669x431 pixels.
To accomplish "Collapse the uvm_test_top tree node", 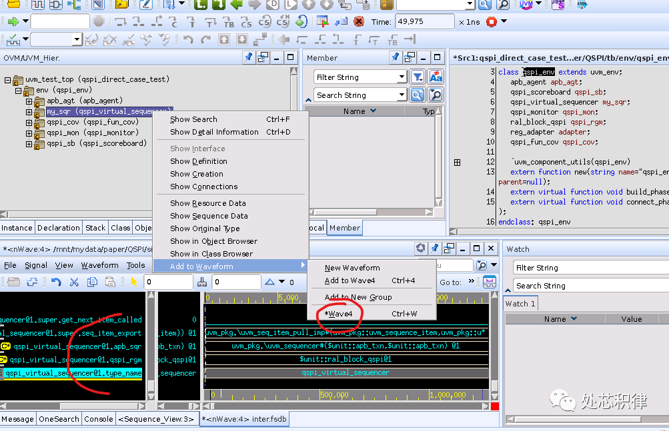I will 8,80.
